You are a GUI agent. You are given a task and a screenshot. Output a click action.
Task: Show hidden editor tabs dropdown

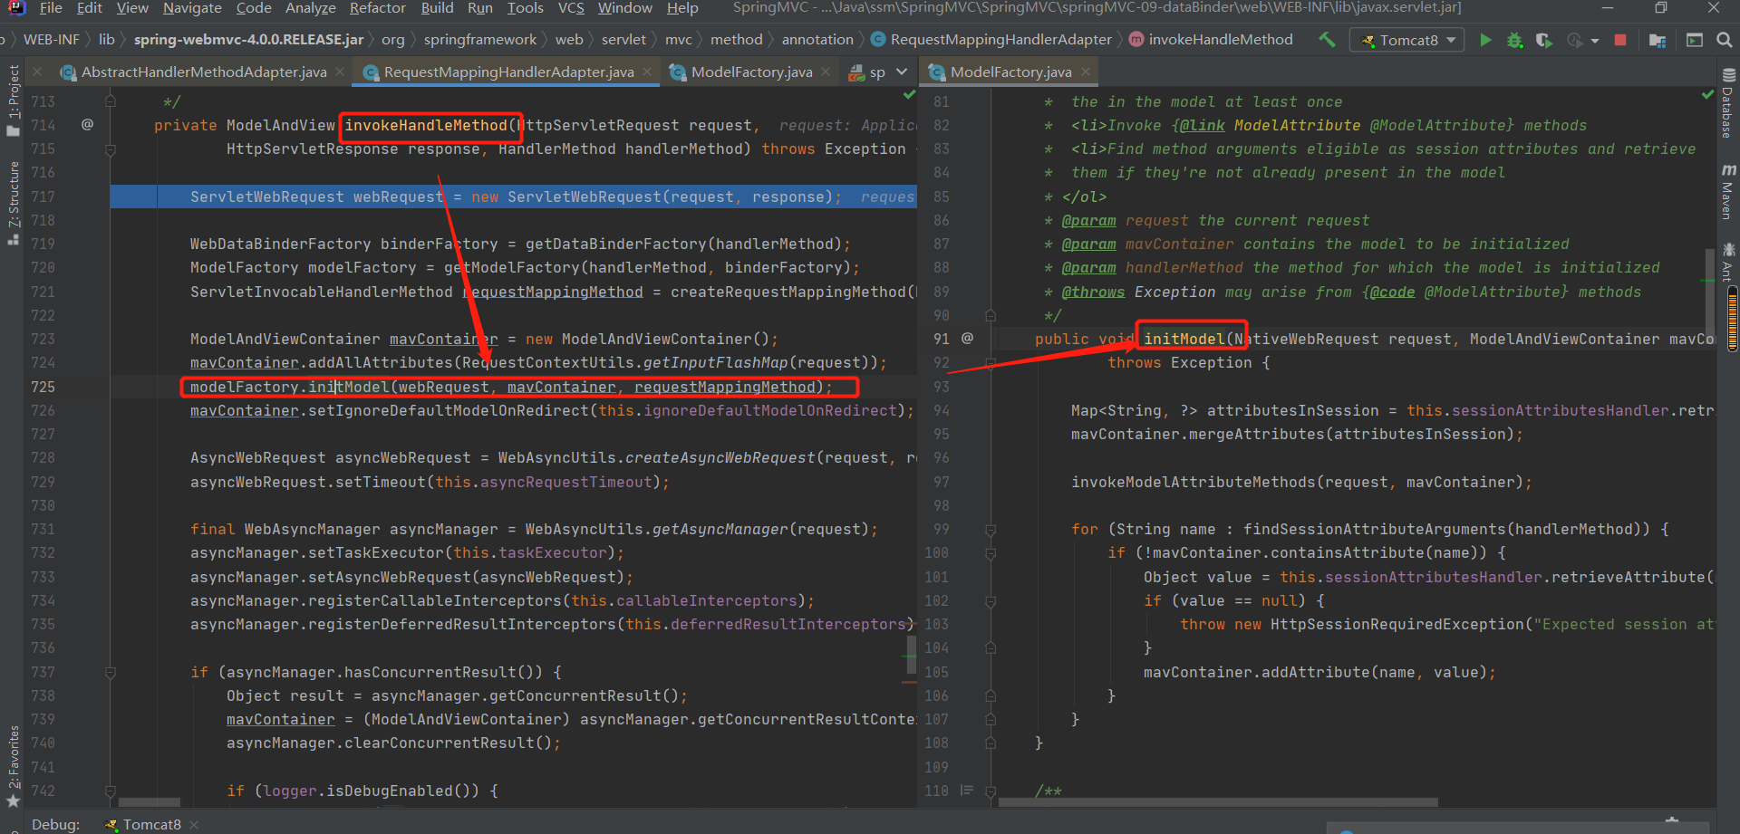pos(902,72)
